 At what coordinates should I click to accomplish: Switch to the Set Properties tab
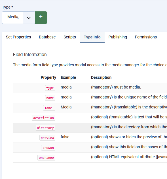18,37
